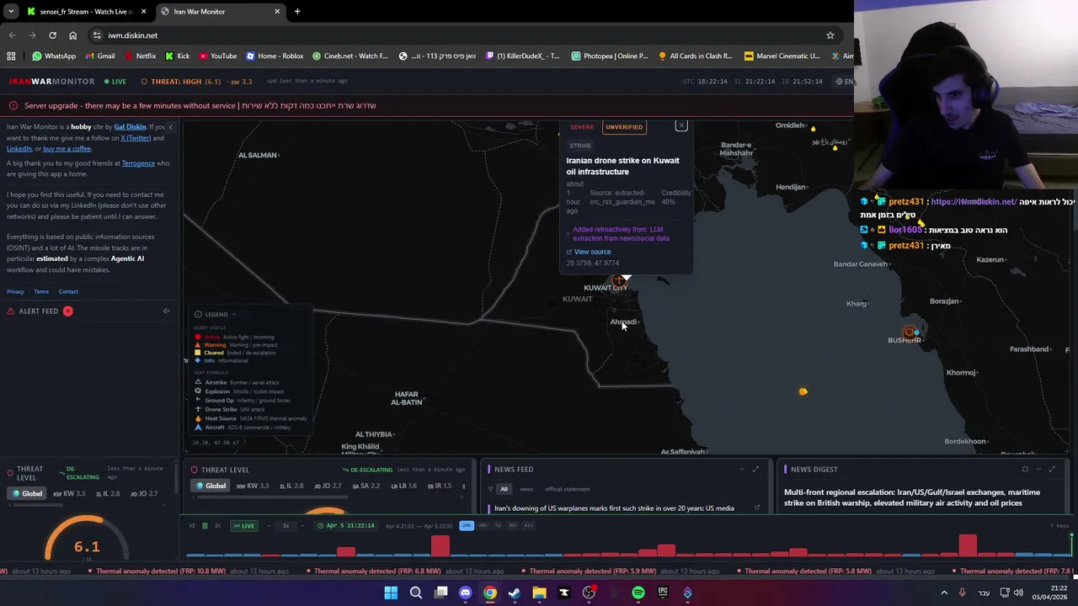Visit the Terrogence link
This screenshot has height=606, width=1078.
[138, 163]
